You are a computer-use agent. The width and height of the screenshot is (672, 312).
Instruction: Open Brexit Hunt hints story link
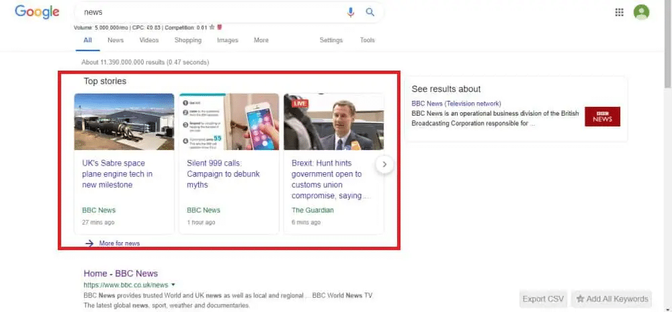tap(331, 180)
